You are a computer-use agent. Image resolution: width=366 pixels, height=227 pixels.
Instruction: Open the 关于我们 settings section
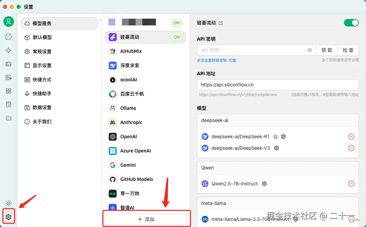(x=59, y=122)
